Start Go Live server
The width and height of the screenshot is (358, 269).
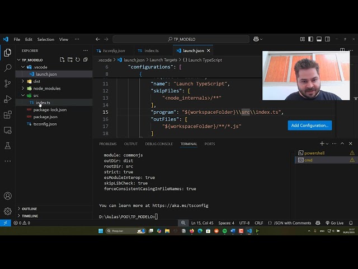(335, 223)
